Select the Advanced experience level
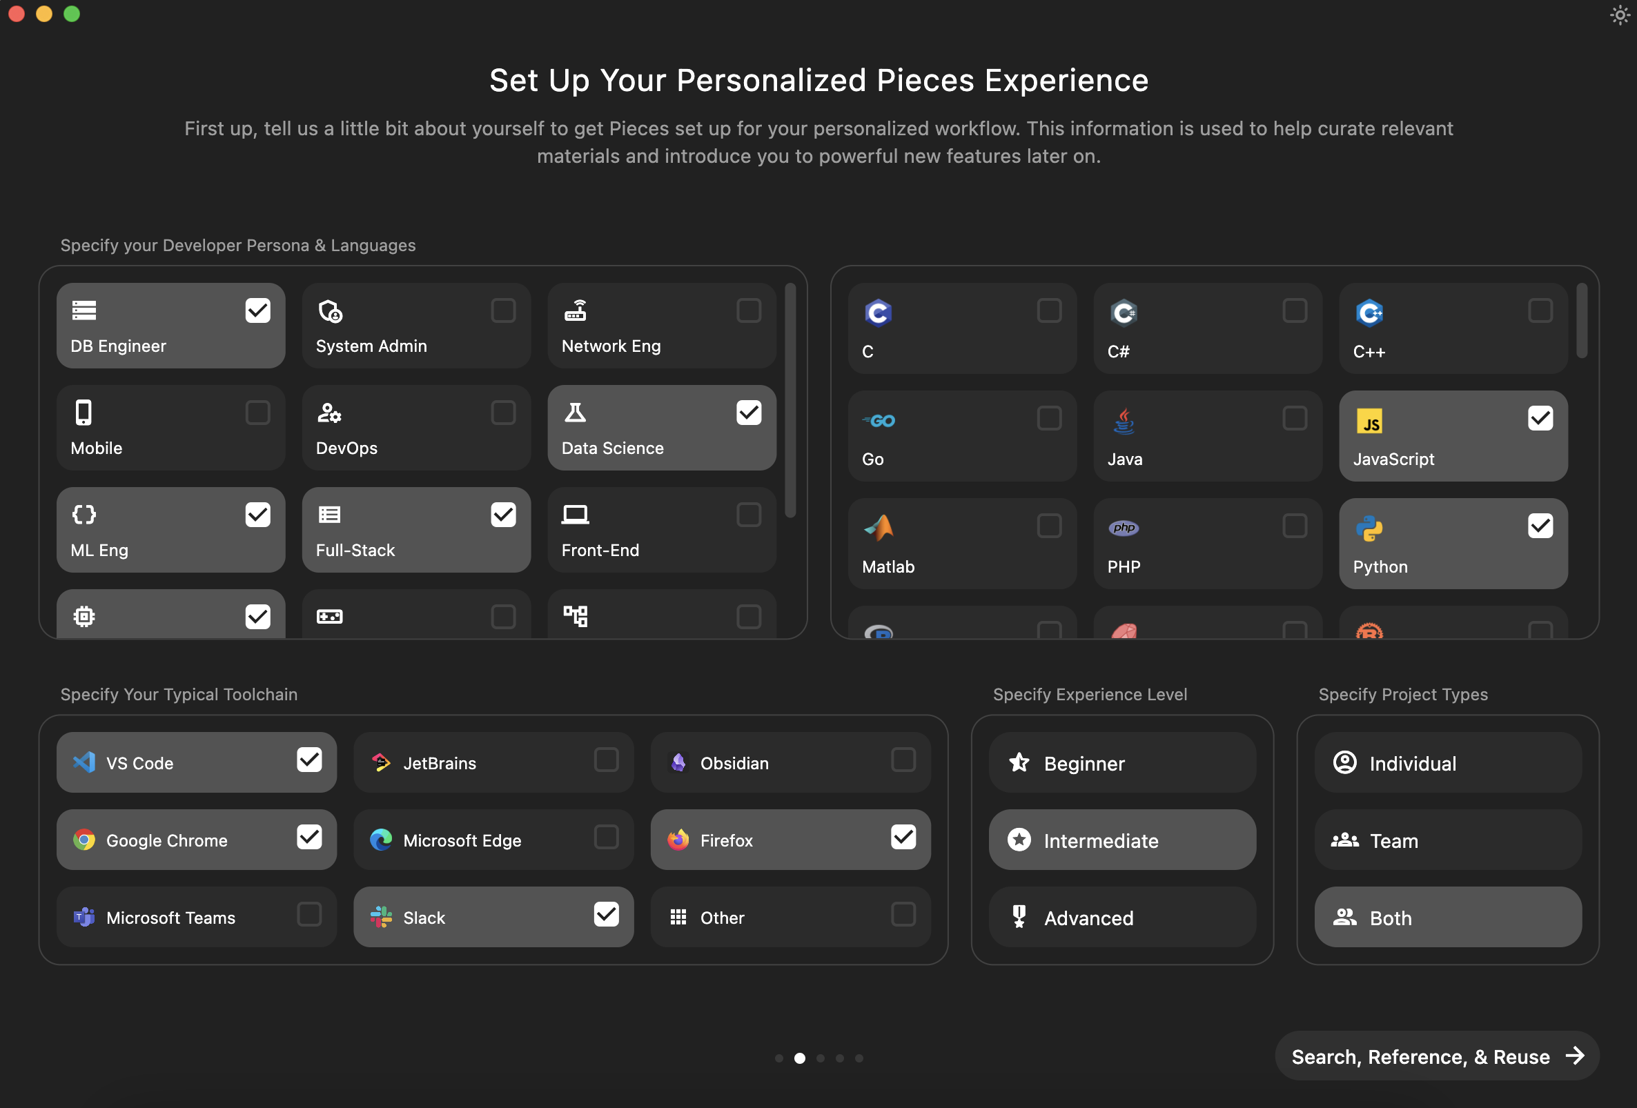This screenshot has height=1108, width=1637. pyautogui.click(x=1121, y=917)
